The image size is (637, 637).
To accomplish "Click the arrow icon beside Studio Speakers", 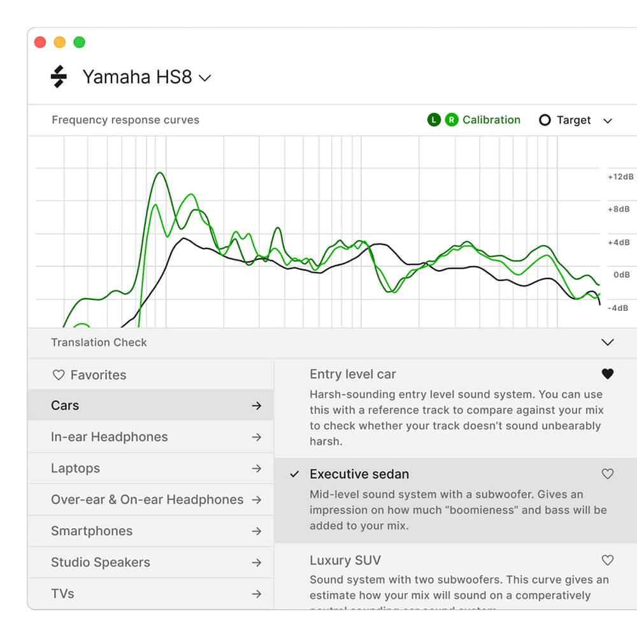I will (257, 562).
